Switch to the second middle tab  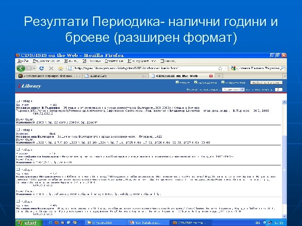(x=116, y=76)
